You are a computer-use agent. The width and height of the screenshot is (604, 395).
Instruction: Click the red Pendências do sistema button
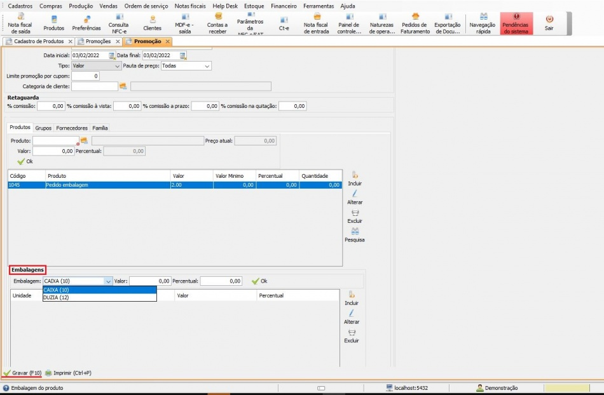pos(516,23)
